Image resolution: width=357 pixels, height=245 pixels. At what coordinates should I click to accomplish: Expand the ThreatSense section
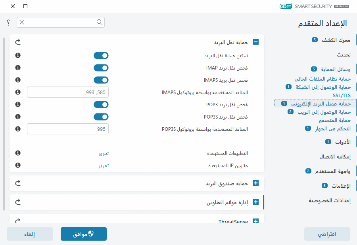256,221
